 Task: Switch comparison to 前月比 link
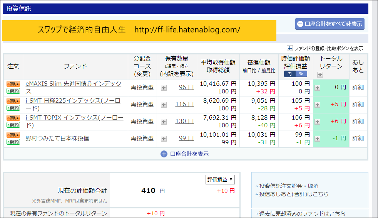click(x=268, y=71)
